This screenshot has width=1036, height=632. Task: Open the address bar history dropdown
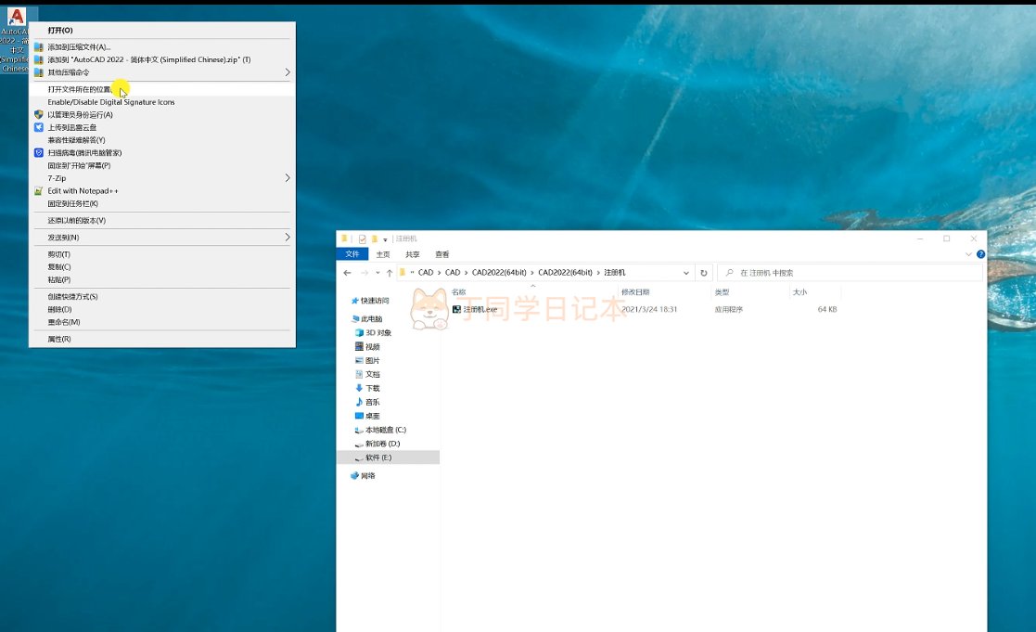685,273
